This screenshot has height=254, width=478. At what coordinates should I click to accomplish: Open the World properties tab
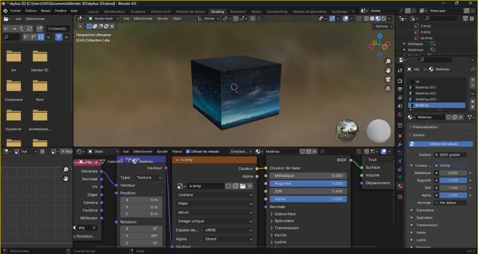(x=400, y=115)
